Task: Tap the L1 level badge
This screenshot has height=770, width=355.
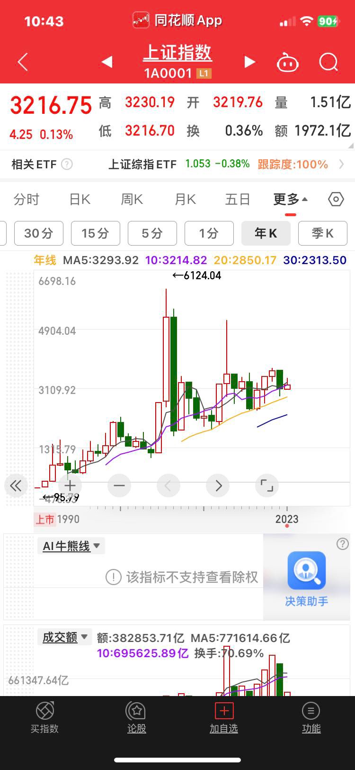Action: (204, 73)
